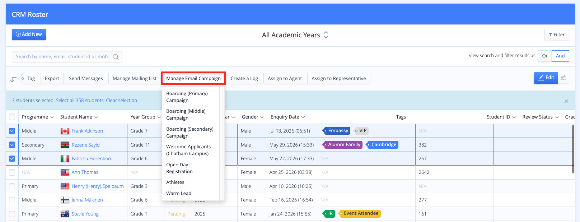Click the bulk action arrow icon
Image resolution: width=580 pixels, height=222 pixels.
[13, 79]
